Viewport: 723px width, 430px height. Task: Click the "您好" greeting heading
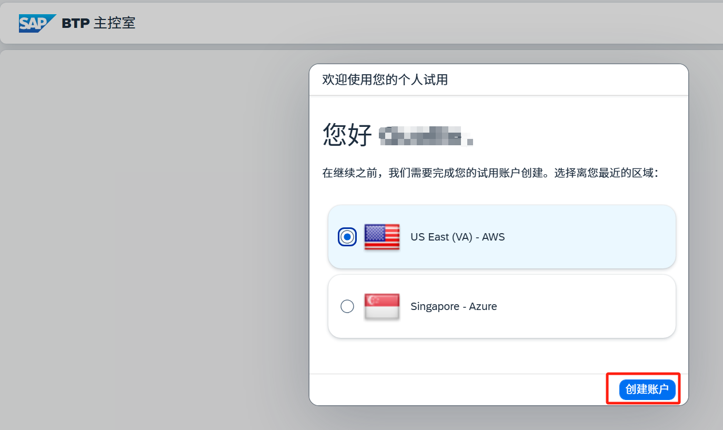tap(347, 134)
